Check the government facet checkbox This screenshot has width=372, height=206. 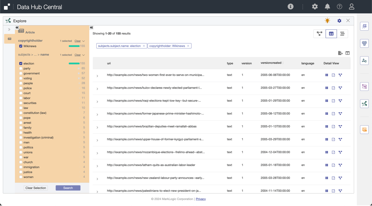tap(21, 73)
